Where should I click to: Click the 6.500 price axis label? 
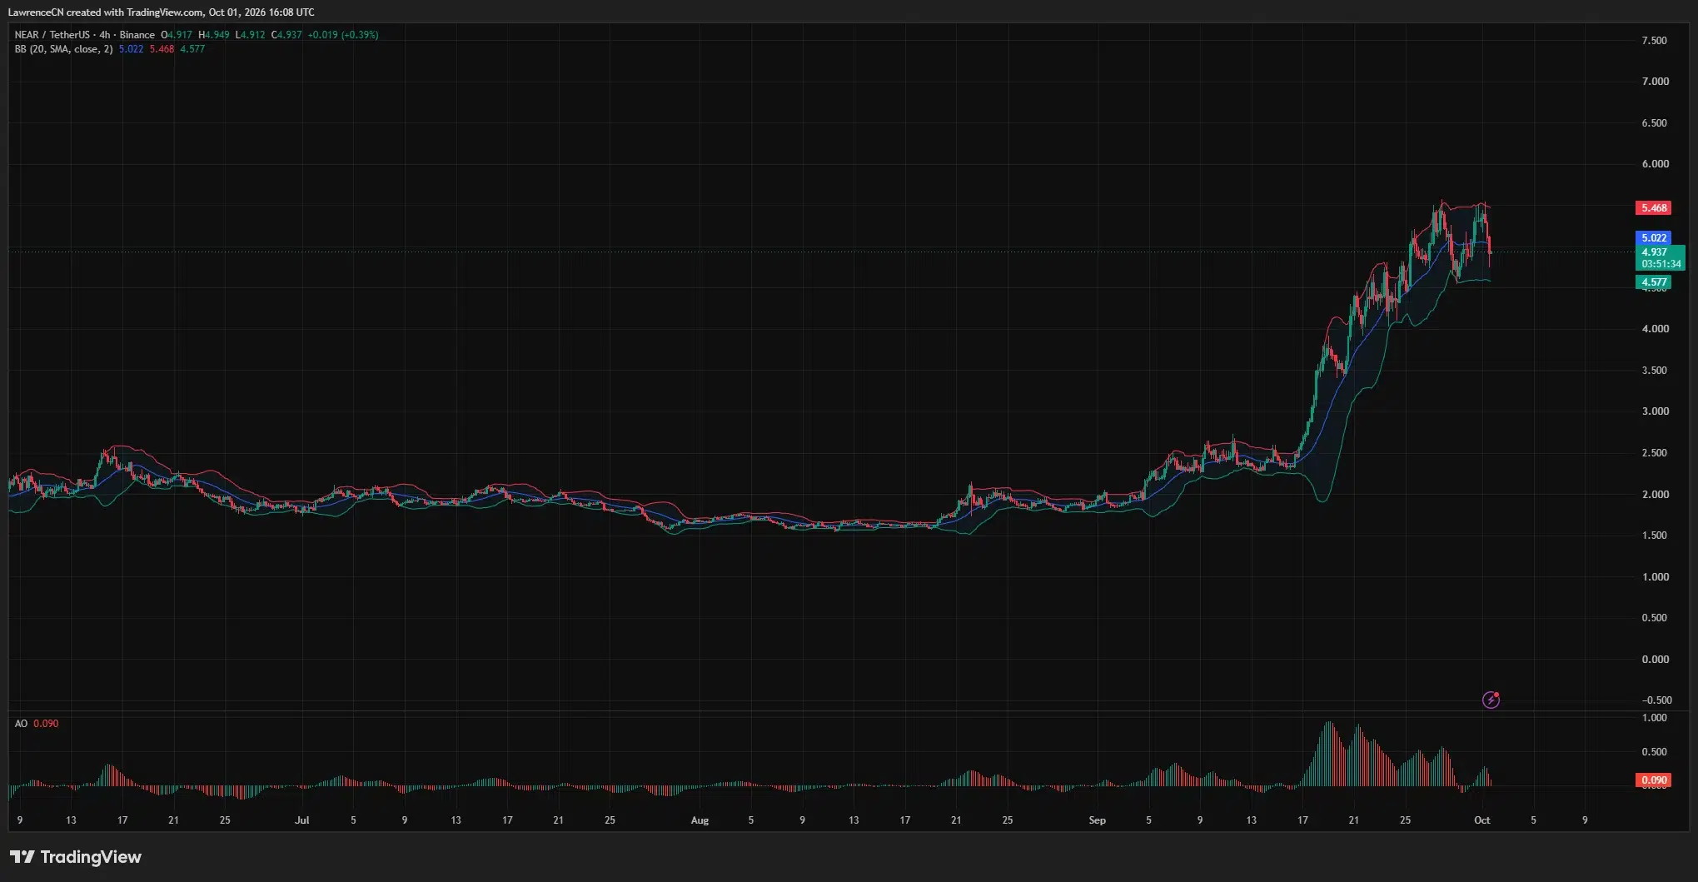point(1655,123)
